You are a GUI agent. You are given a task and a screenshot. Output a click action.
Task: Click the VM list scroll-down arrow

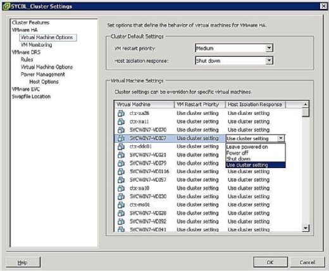pos(306,228)
